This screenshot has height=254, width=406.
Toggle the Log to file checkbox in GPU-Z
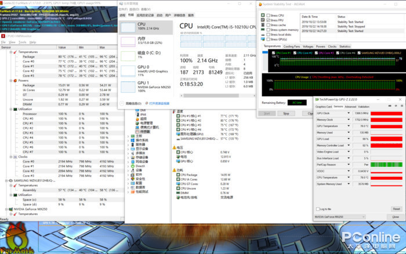pyautogui.click(x=318, y=209)
